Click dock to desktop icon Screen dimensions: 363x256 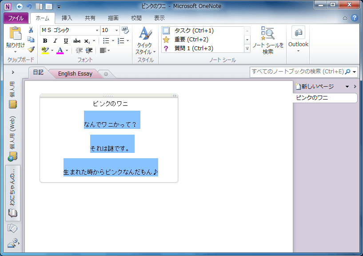point(39,7)
